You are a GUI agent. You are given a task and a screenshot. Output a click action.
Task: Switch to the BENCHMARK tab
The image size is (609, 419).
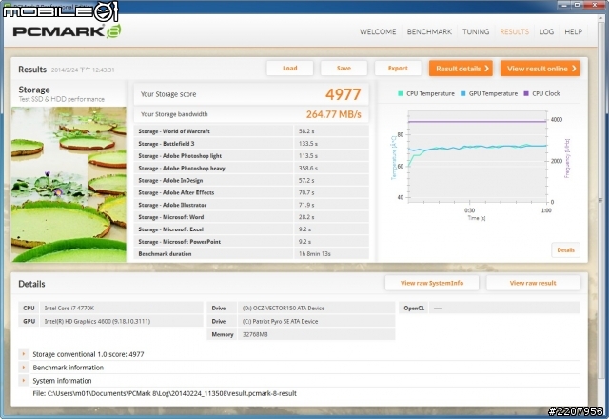click(429, 31)
